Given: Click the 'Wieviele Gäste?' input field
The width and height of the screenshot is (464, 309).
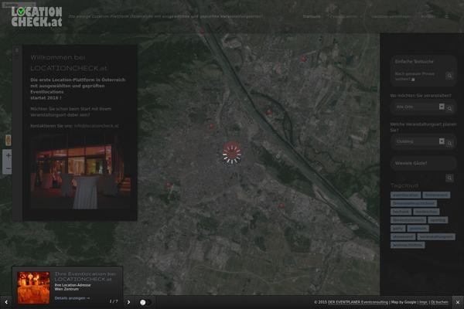Looking at the screenshot, I should (x=423, y=163).
